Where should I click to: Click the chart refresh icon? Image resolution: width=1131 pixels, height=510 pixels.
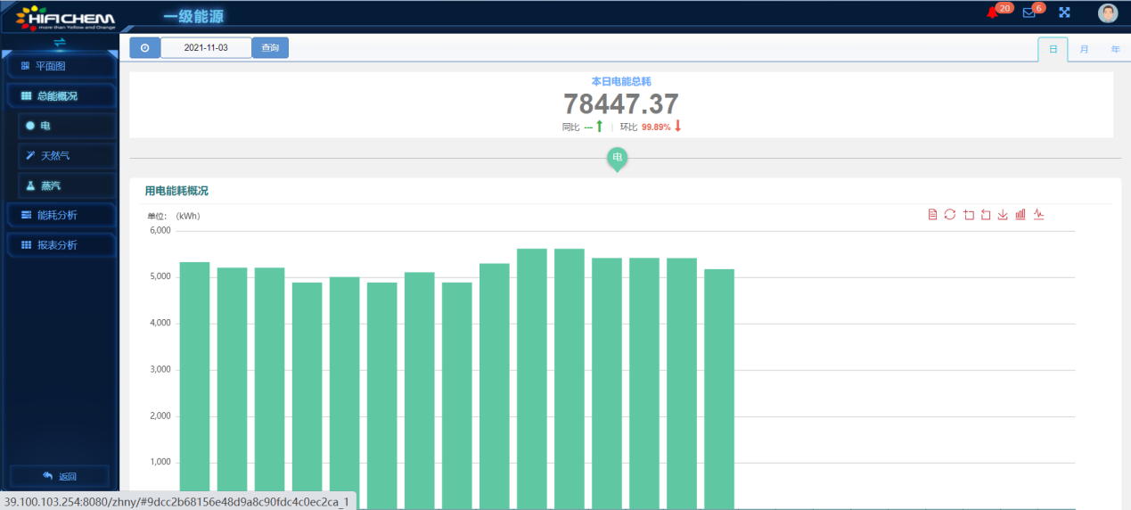[950, 214]
